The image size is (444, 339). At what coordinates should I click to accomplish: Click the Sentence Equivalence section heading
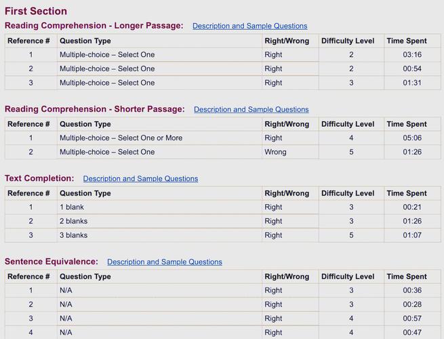coord(52,261)
